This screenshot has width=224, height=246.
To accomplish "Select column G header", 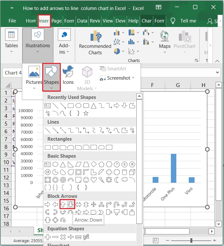I will [178, 85].
